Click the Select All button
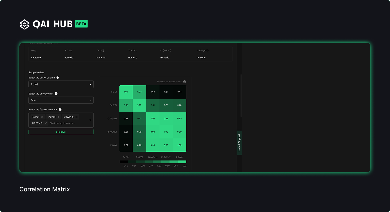 61,132
